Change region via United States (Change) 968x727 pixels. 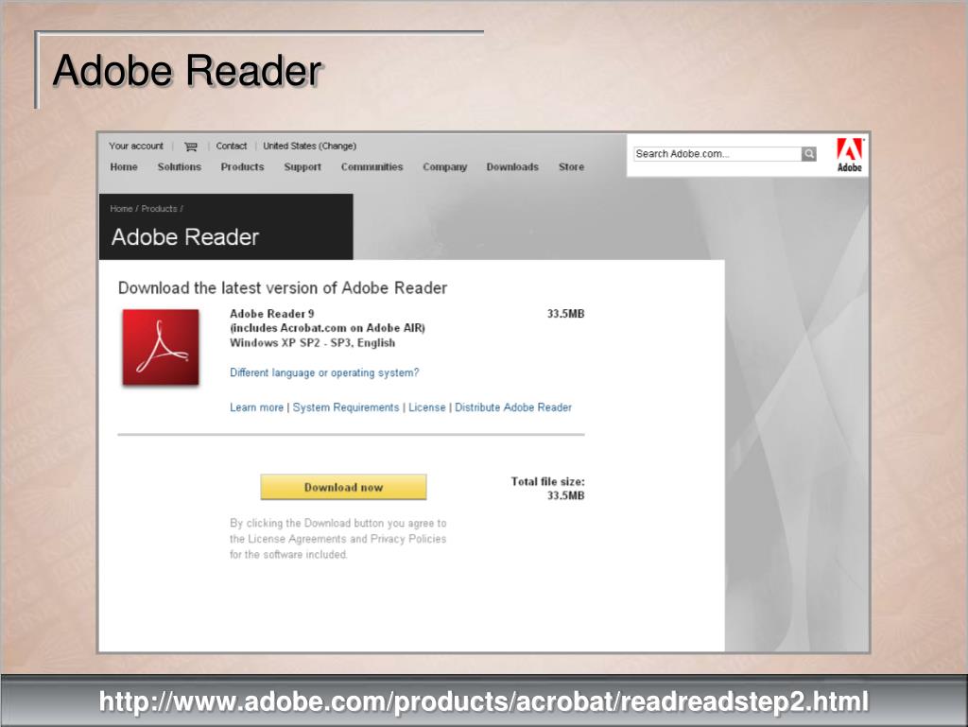(x=309, y=147)
